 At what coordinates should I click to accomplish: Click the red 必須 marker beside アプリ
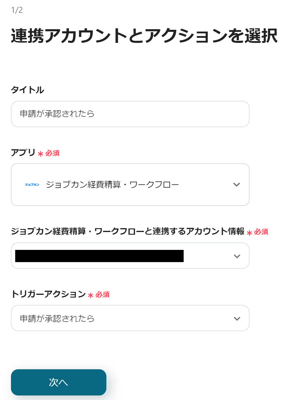tap(52, 153)
